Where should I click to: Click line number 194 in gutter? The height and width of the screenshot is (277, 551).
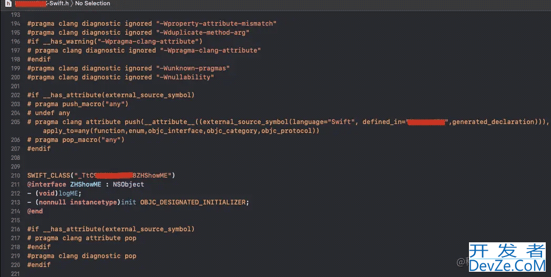tap(15, 24)
